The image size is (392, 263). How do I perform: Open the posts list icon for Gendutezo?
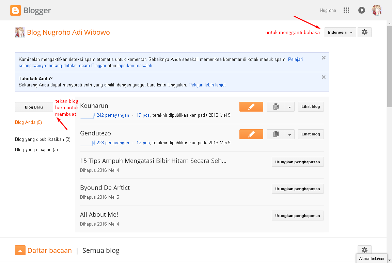[x=276, y=134]
